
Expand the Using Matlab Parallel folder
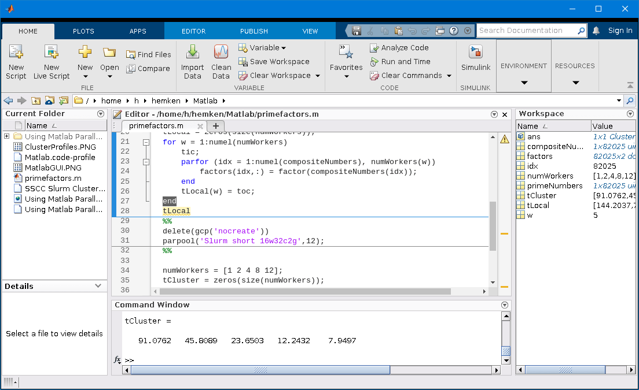pos(6,136)
